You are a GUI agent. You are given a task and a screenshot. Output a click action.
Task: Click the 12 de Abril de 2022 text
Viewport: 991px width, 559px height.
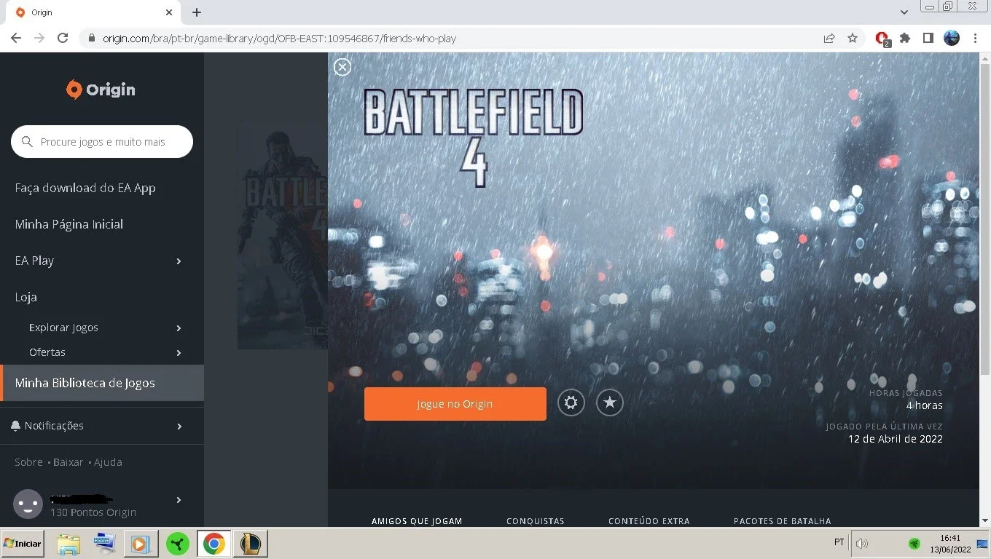pyautogui.click(x=896, y=439)
